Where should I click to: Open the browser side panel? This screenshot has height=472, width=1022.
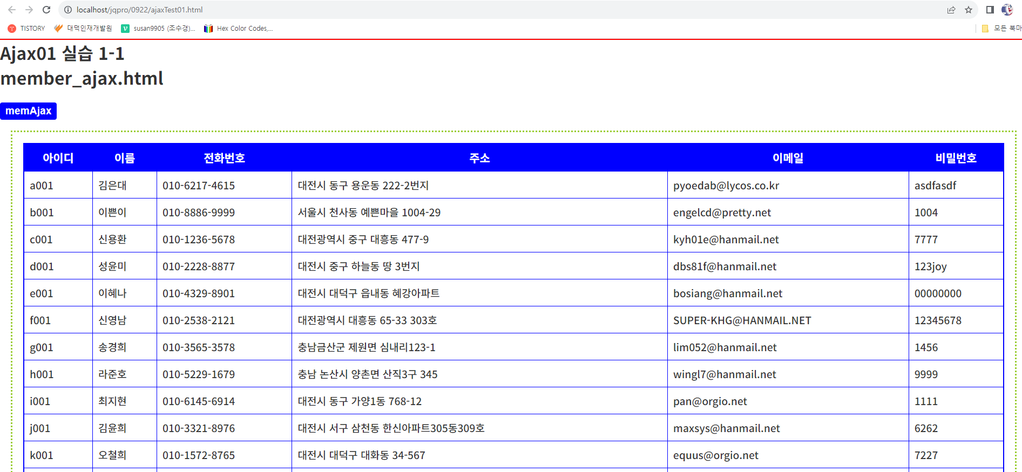(x=990, y=10)
